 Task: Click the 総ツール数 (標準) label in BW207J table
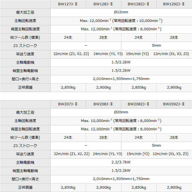pyautogui.click(x=25, y=138)
